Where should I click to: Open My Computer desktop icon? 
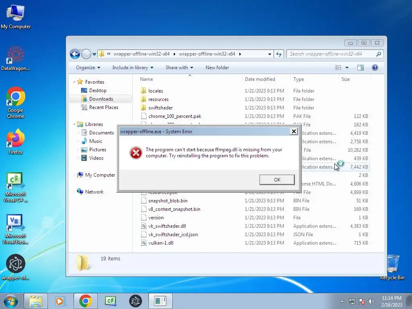click(16, 16)
